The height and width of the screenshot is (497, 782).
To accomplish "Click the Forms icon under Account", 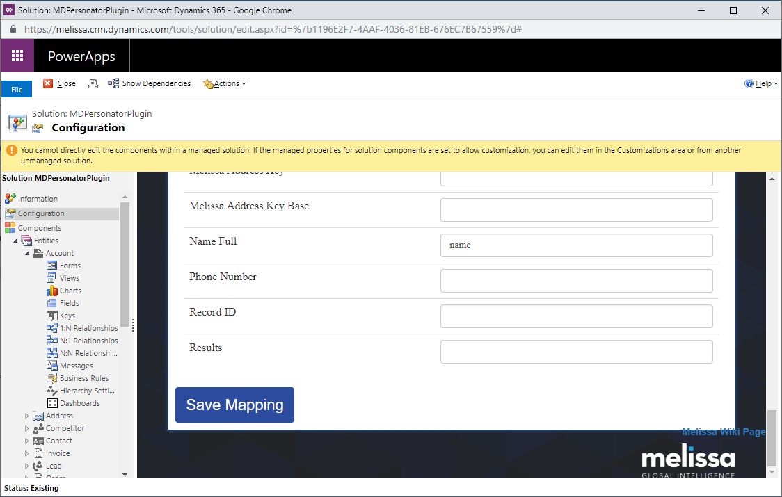I will tap(52, 266).
